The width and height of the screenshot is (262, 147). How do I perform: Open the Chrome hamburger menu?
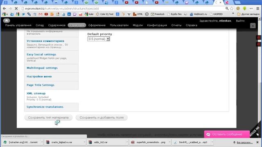pos(258,9)
